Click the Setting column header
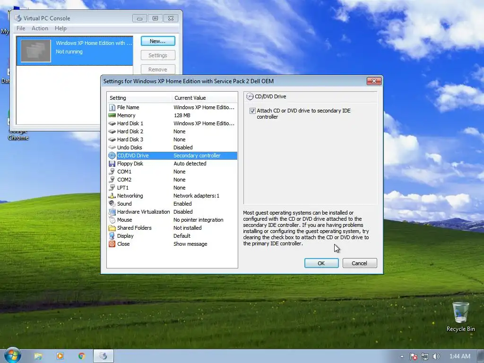484x363 pixels. [x=139, y=98]
